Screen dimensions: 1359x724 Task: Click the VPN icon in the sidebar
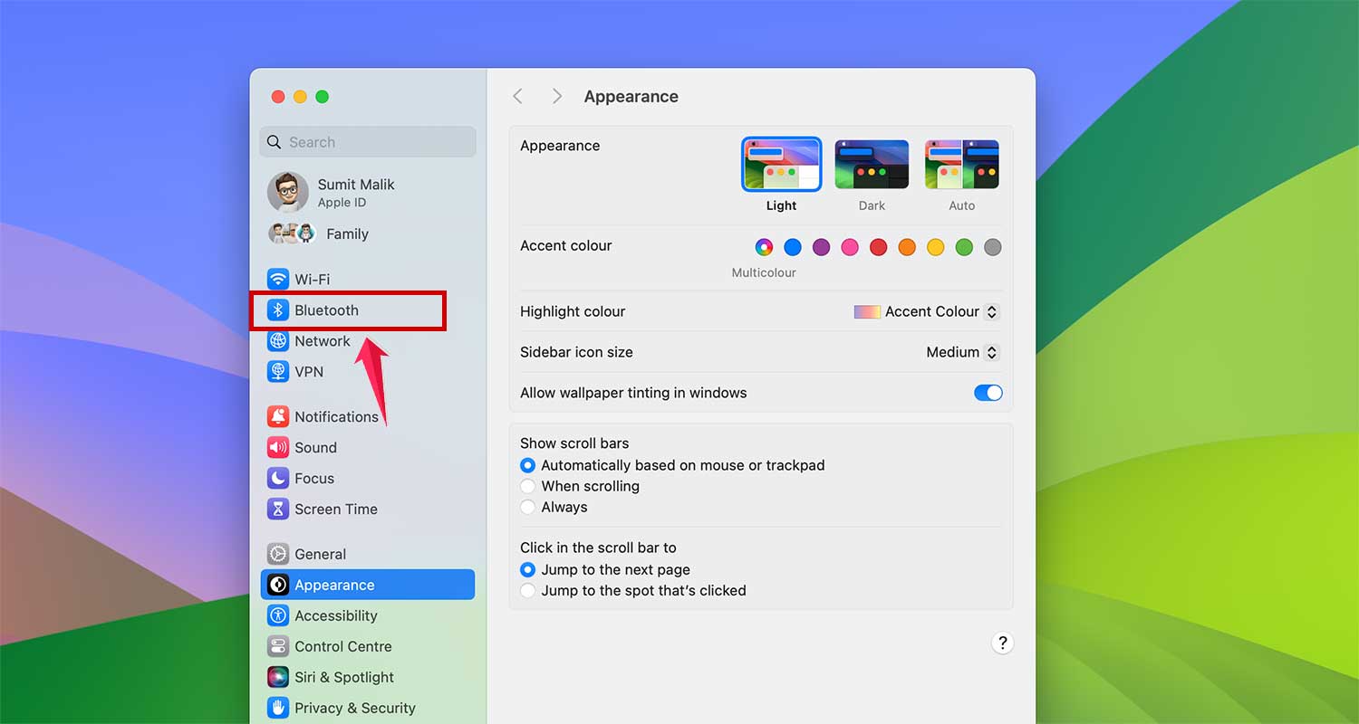pyautogui.click(x=278, y=372)
